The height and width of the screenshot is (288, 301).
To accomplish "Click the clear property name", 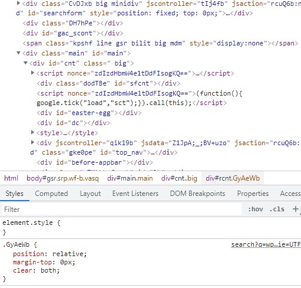I will [x=22, y=270].
